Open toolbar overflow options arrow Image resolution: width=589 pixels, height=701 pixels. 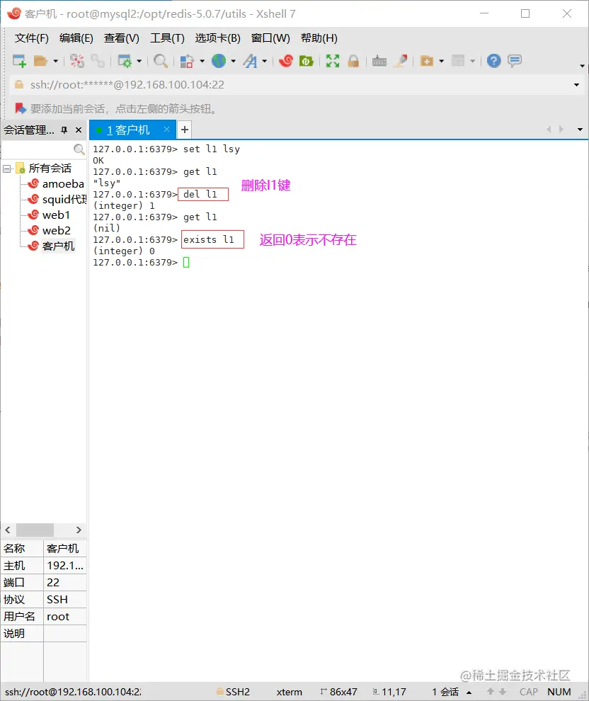pyautogui.click(x=582, y=66)
